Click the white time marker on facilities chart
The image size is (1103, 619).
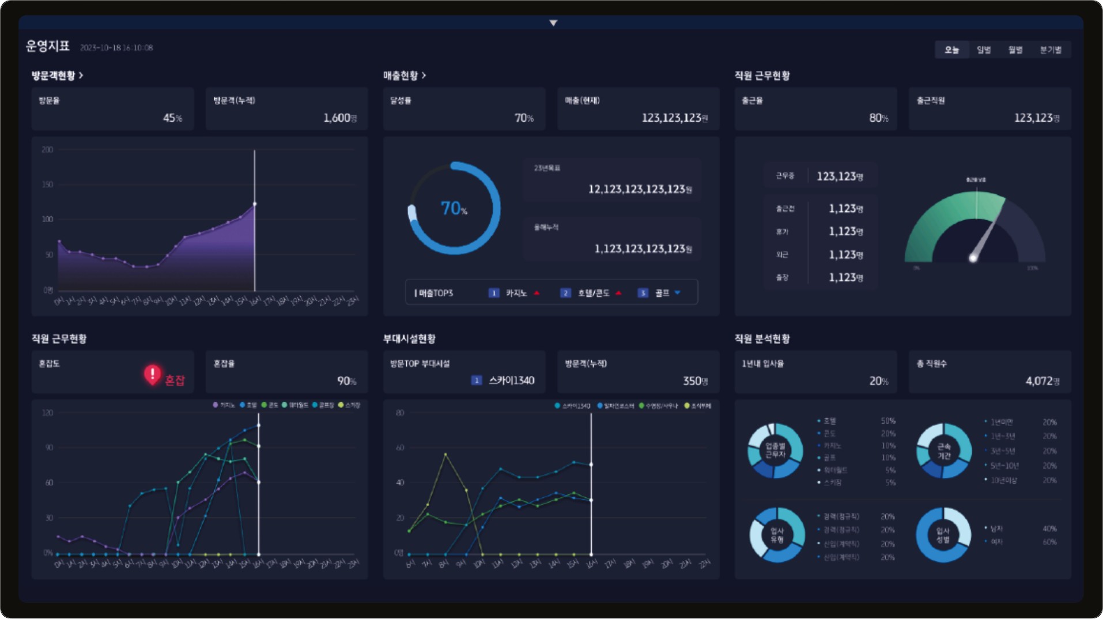[591, 484]
